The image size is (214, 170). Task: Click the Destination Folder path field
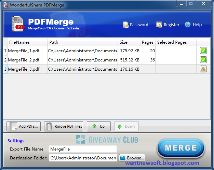pos(83,158)
